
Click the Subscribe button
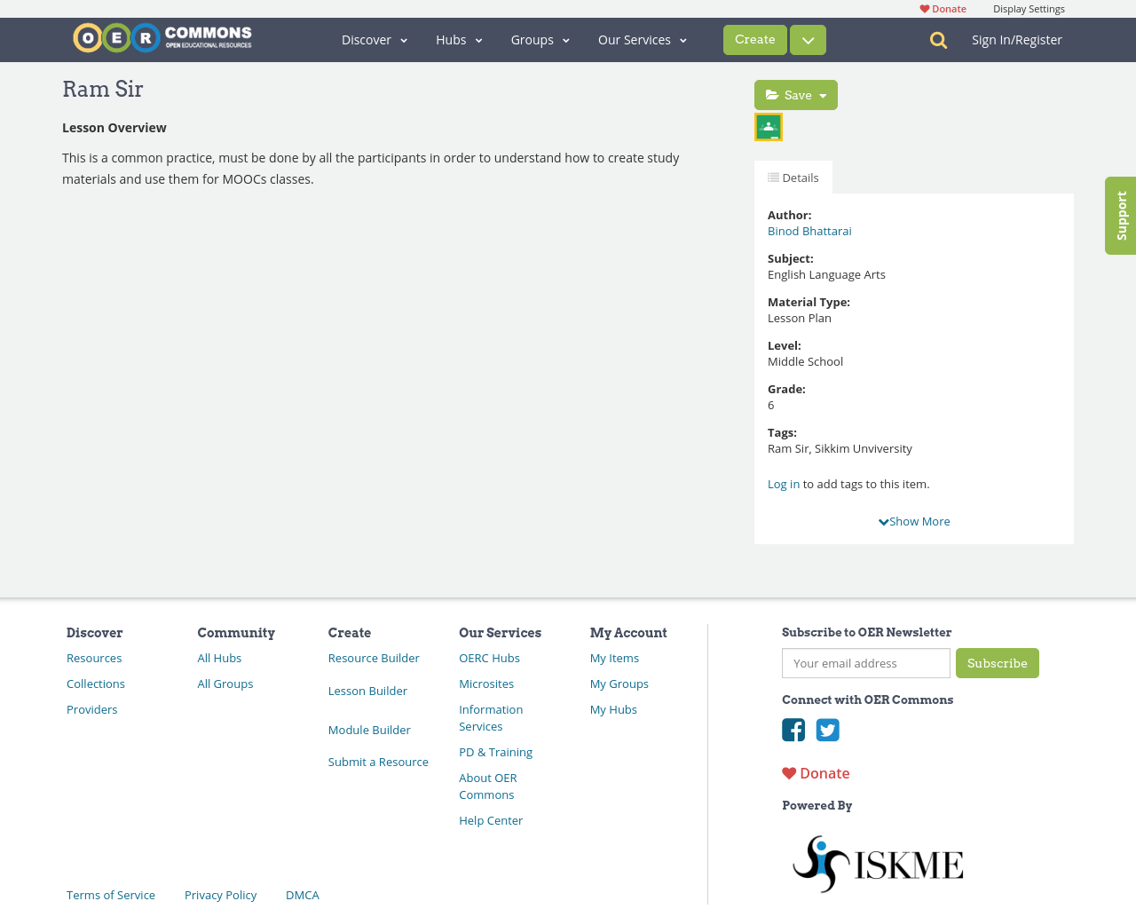pos(998,663)
